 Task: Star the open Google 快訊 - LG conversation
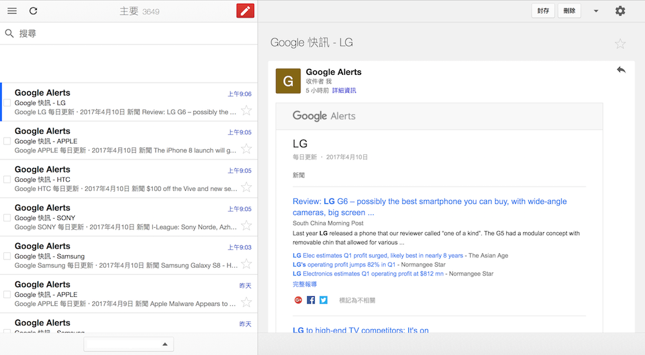(620, 43)
